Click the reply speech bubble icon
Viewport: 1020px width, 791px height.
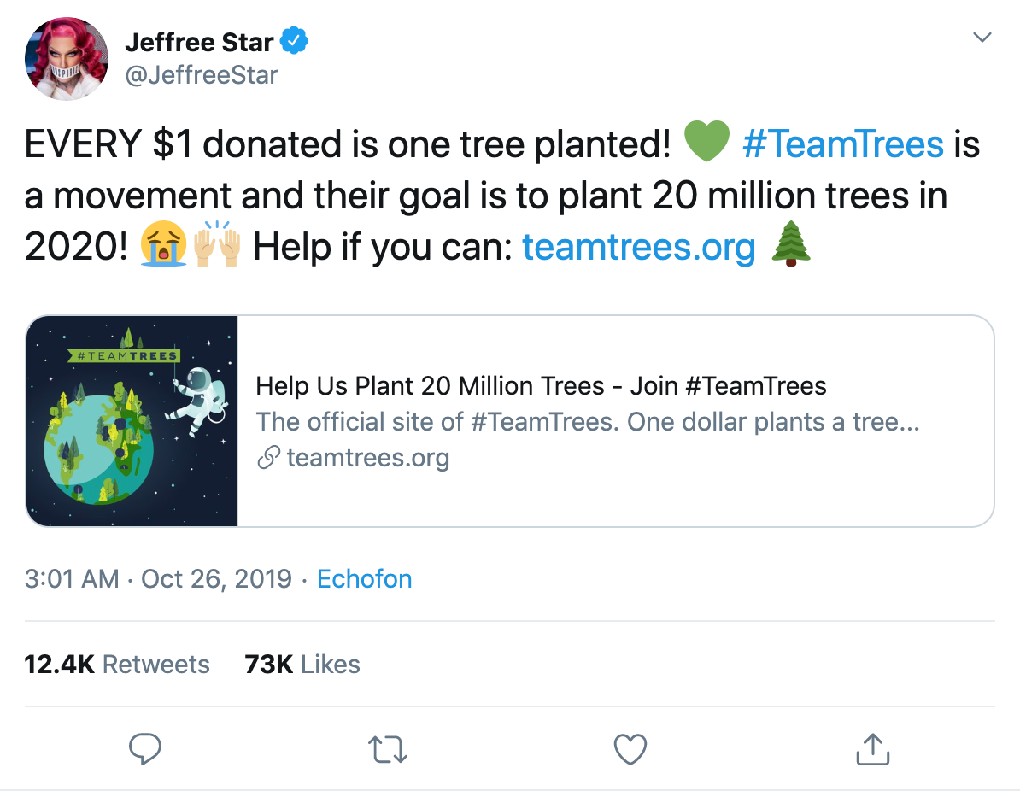tap(145, 749)
